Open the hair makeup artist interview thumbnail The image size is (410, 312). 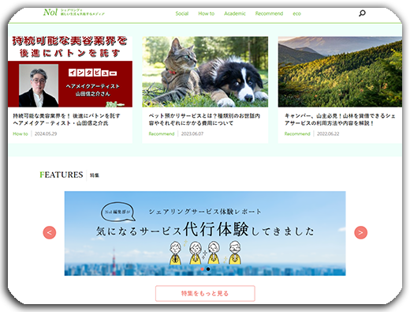pos(70,72)
